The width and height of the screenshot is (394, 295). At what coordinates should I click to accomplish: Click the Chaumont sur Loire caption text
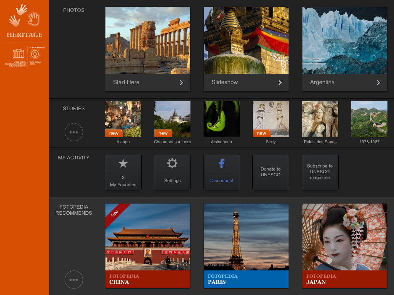click(172, 142)
